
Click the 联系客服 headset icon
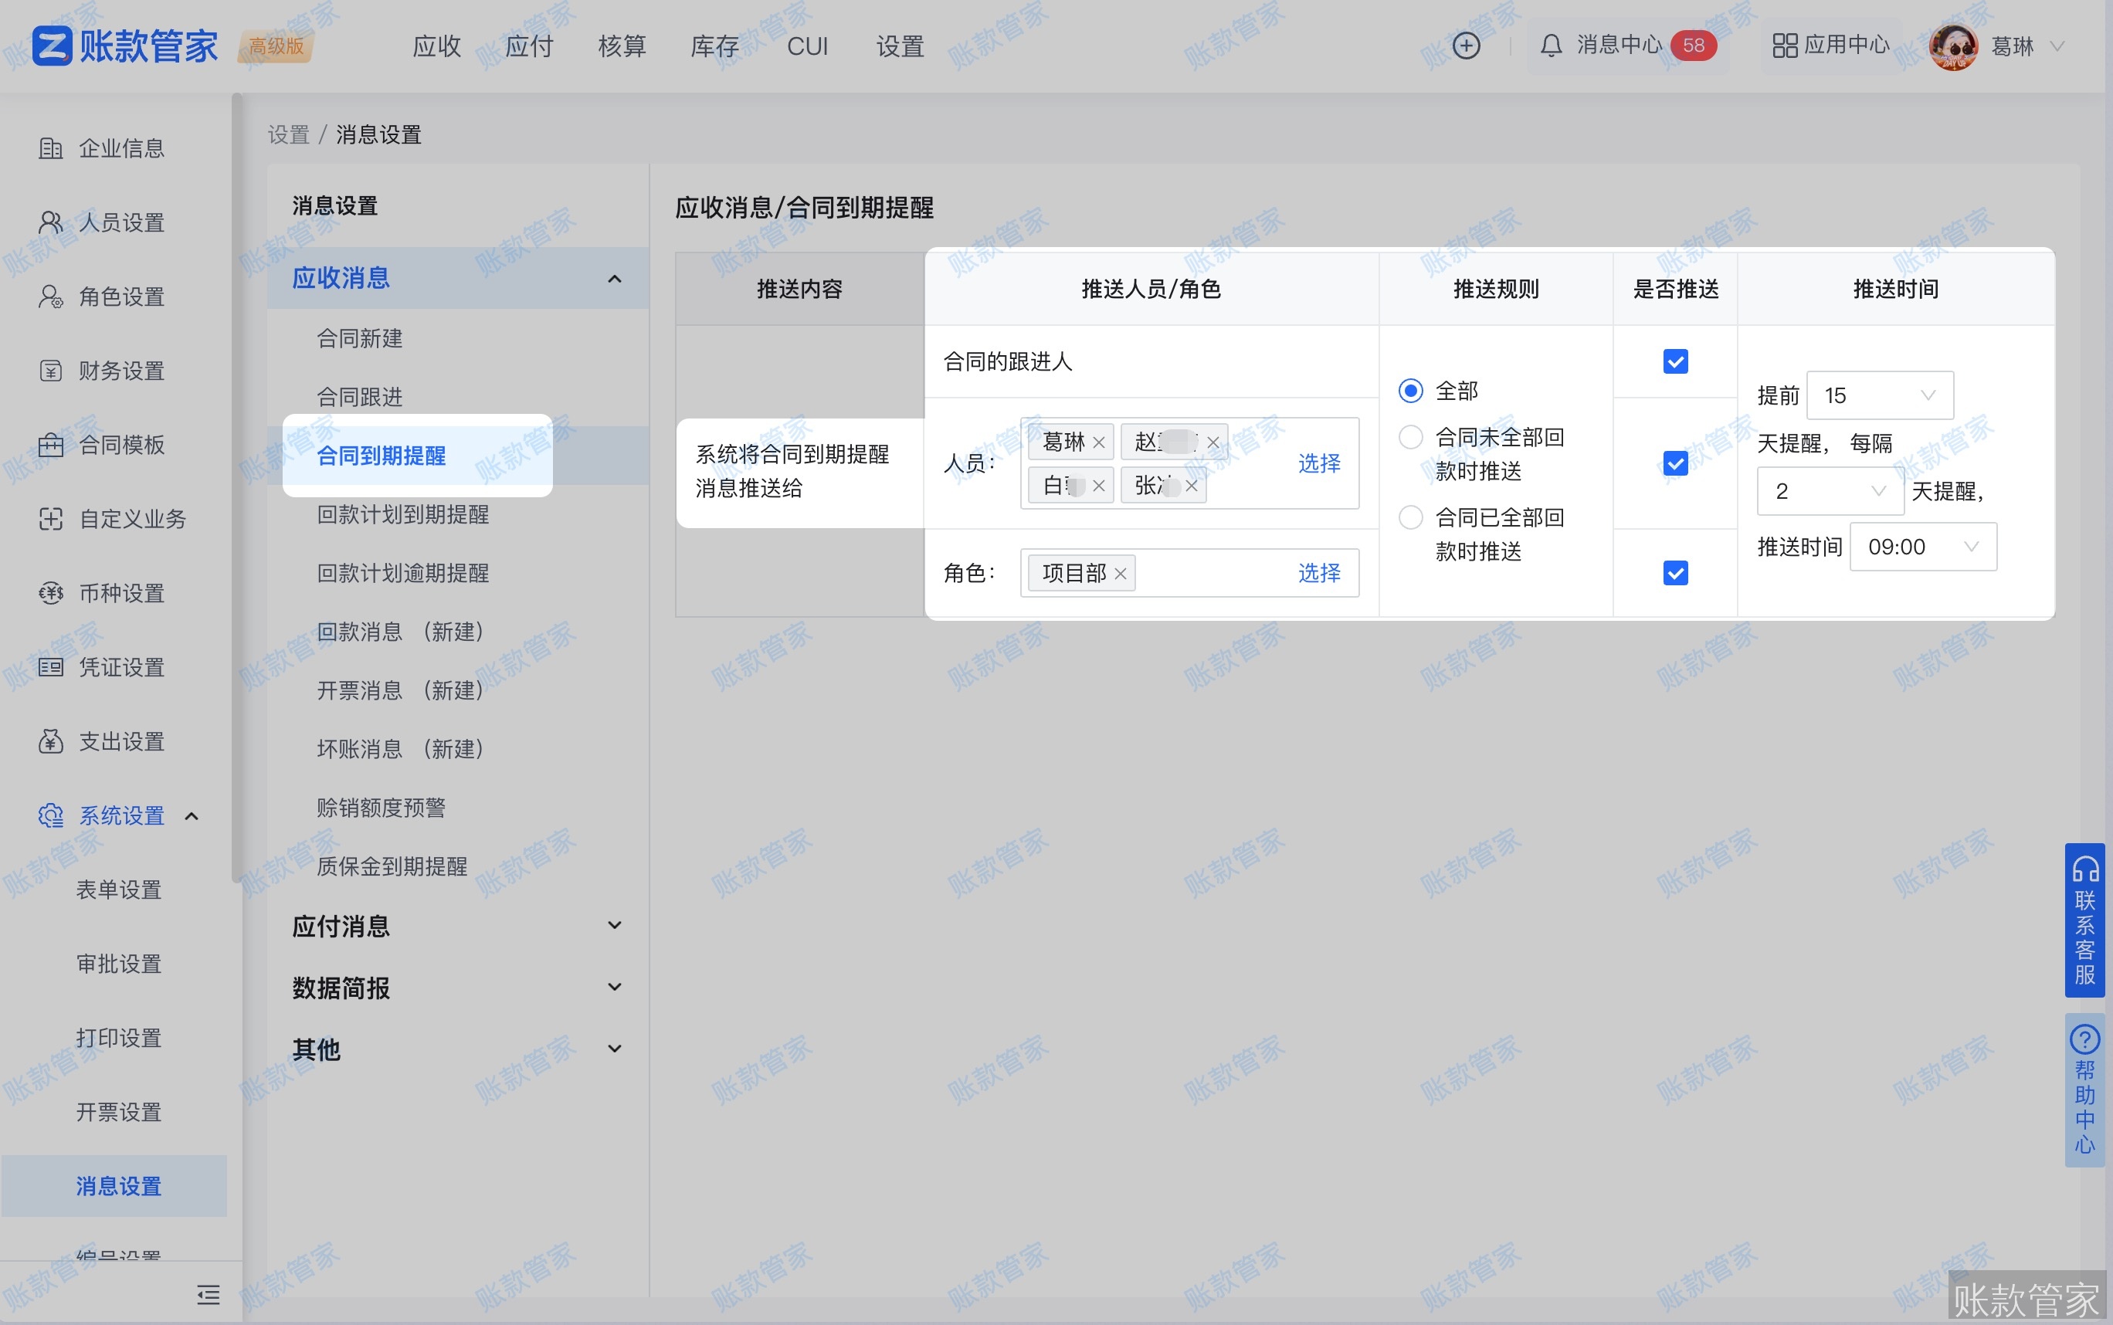tap(2085, 869)
